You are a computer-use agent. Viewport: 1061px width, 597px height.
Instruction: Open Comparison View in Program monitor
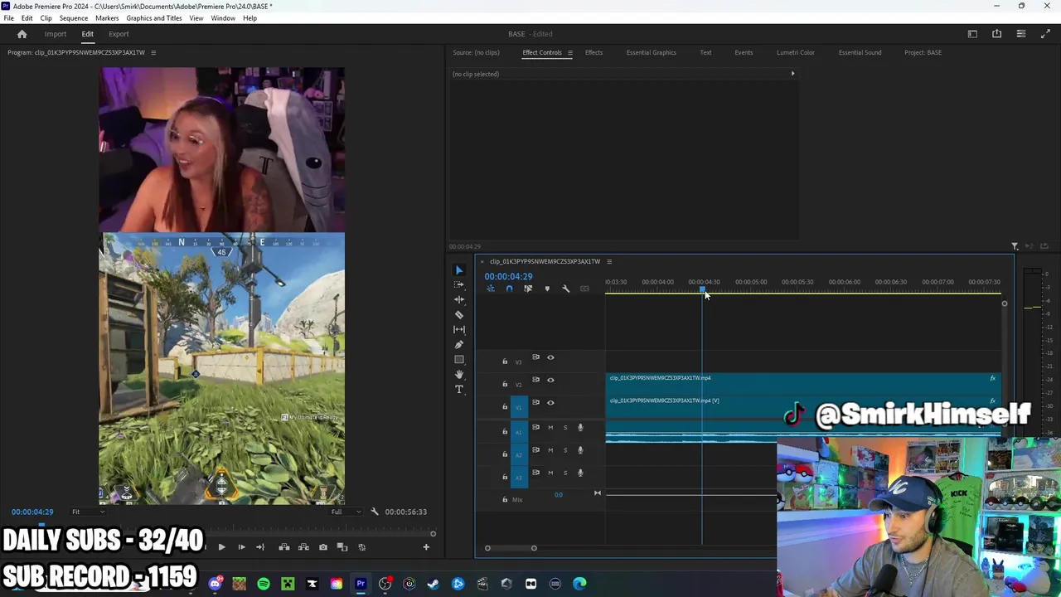click(x=342, y=547)
